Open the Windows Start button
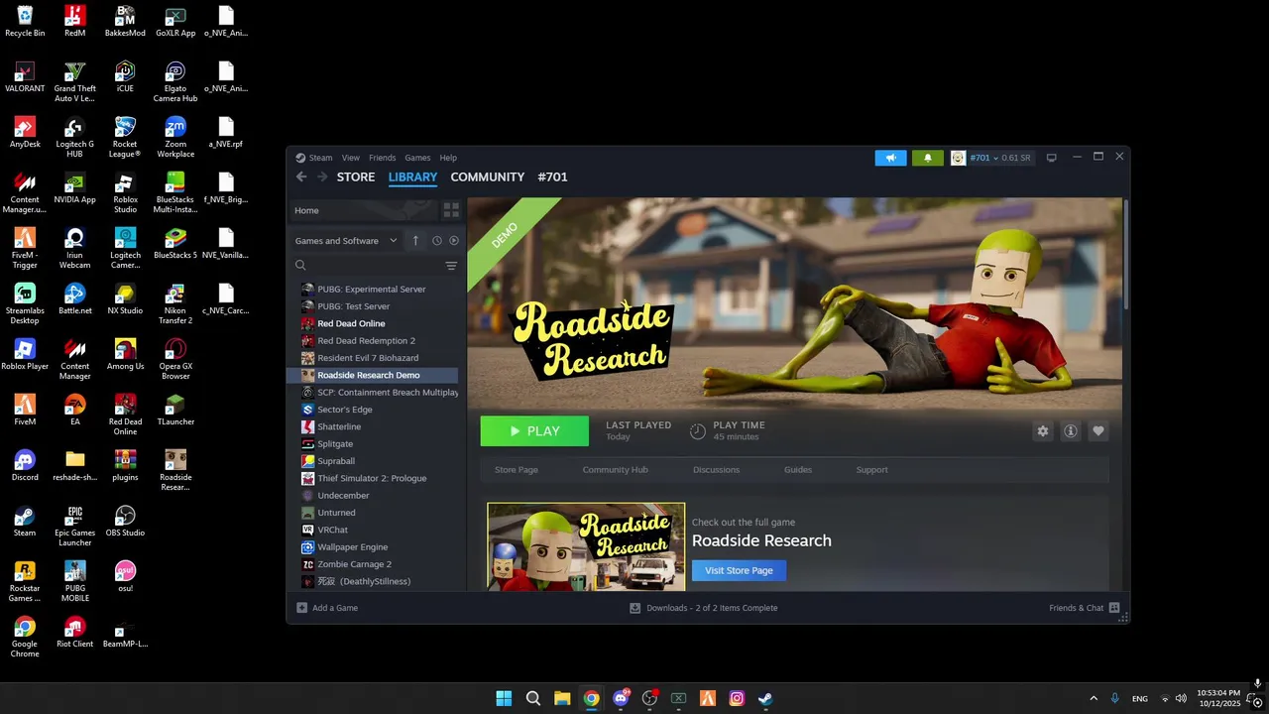This screenshot has width=1269, height=714. click(x=504, y=698)
